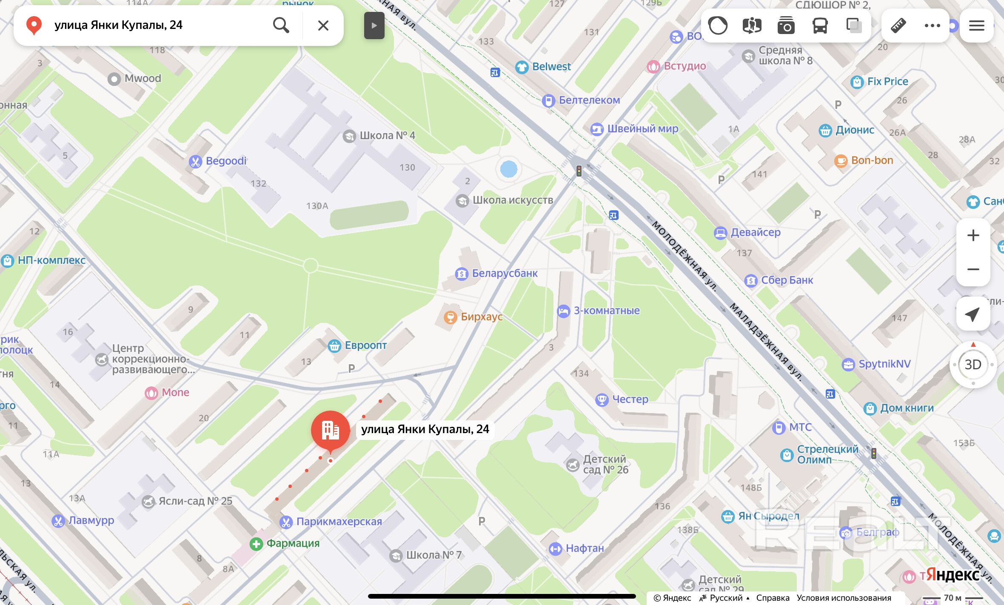The width and height of the screenshot is (1004, 605).
Task: Click the search input with улица Янки Купалы
Action: [x=160, y=26]
